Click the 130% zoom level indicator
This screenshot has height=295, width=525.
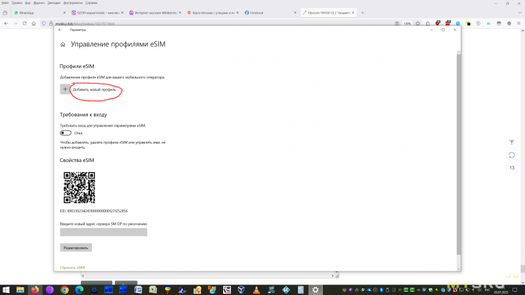[x=407, y=24]
